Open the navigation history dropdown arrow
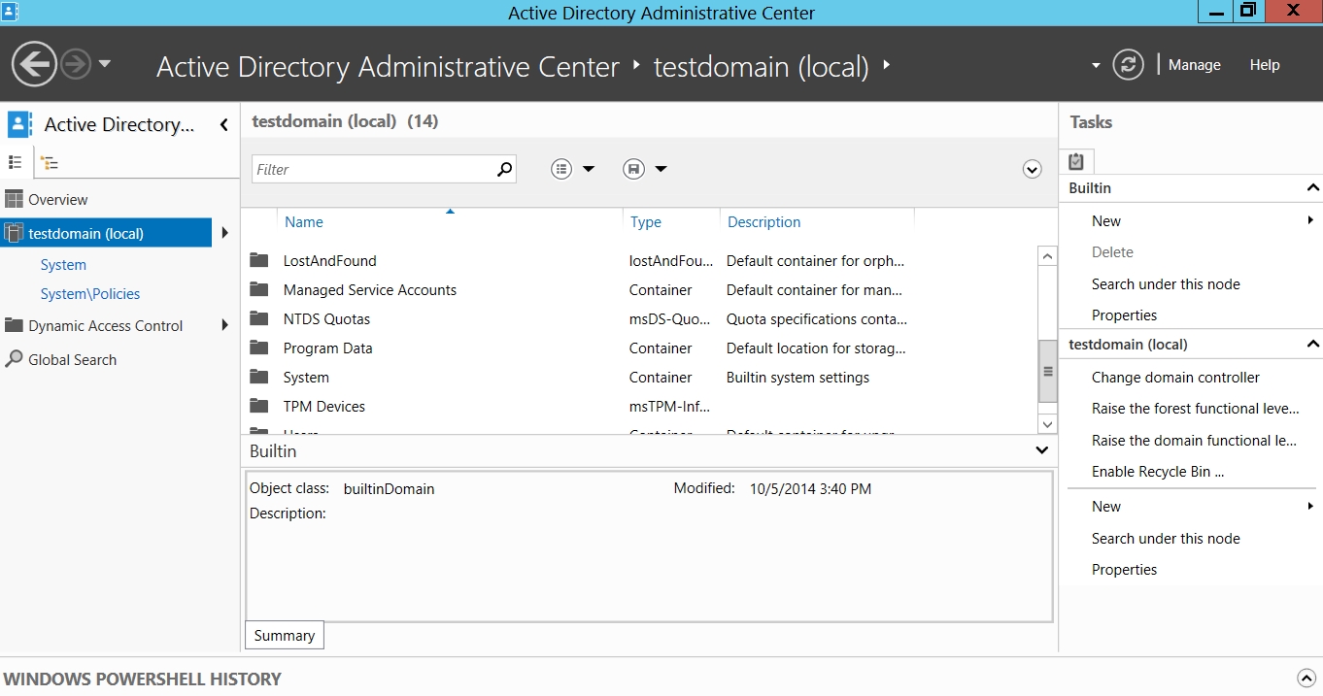This screenshot has height=696, width=1323. tap(105, 65)
